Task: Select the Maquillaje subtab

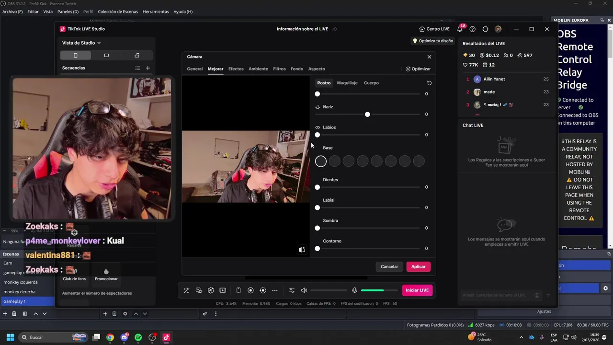Action: click(347, 83)
